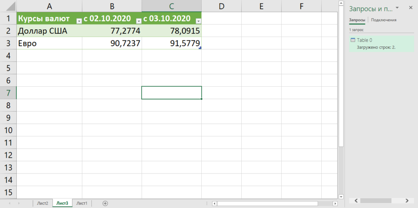Image resolution: width=418 pixels, height=208 pixels.
Task: Click the vertical scrollbar thumb of the sheet
Action: point(340,76)
